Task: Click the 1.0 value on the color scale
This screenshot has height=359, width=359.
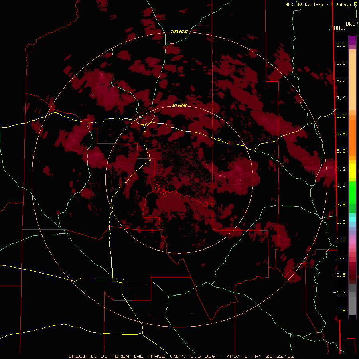Action: (341, 240)
